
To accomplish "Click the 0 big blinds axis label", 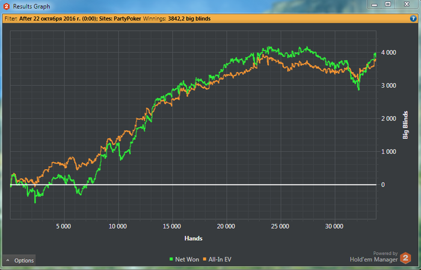I will click(x=383, y=185).
